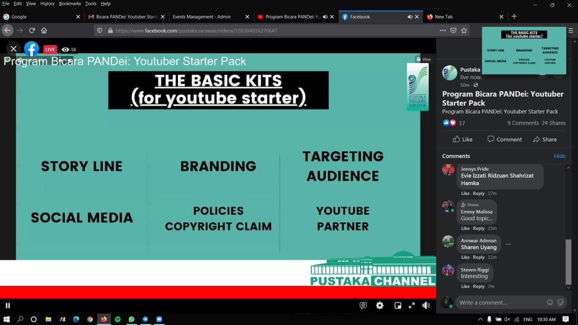This screenshot has width=578, height=325.
Task: Open Jennys Pride profile picture
Action: (448, 170)
